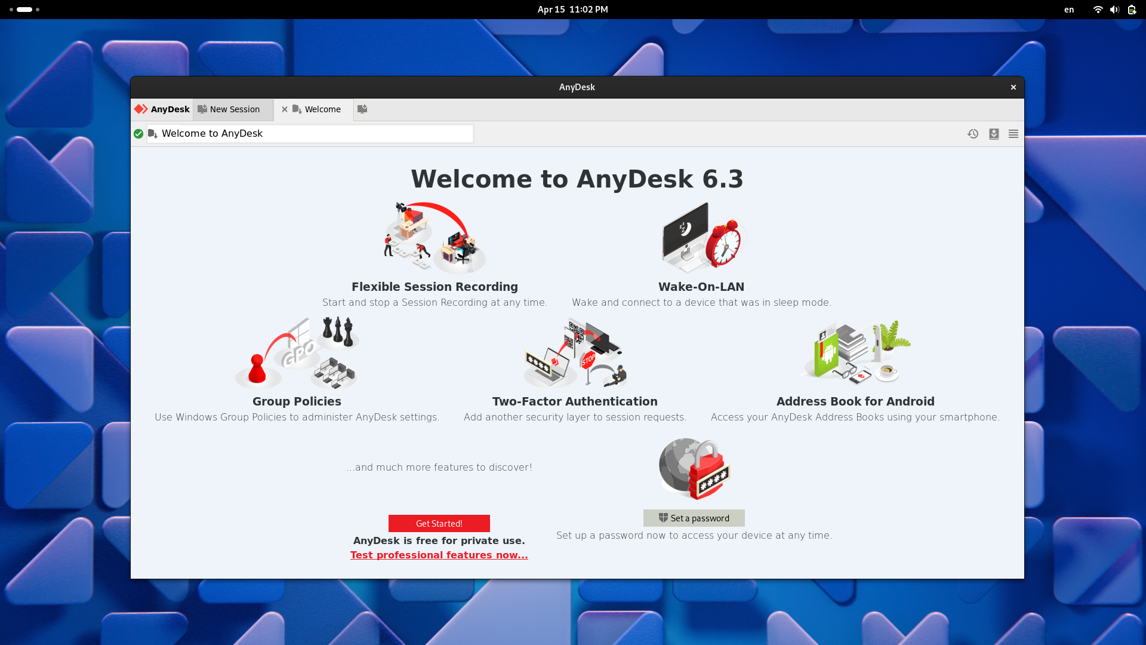Click the hamburger menu settings icon
This screenshot has width=1146, height=645.
click(x=1013, y=133)
